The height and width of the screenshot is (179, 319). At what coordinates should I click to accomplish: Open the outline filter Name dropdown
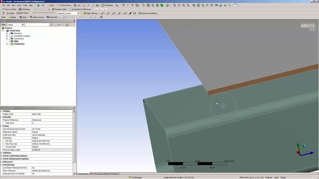22,25
